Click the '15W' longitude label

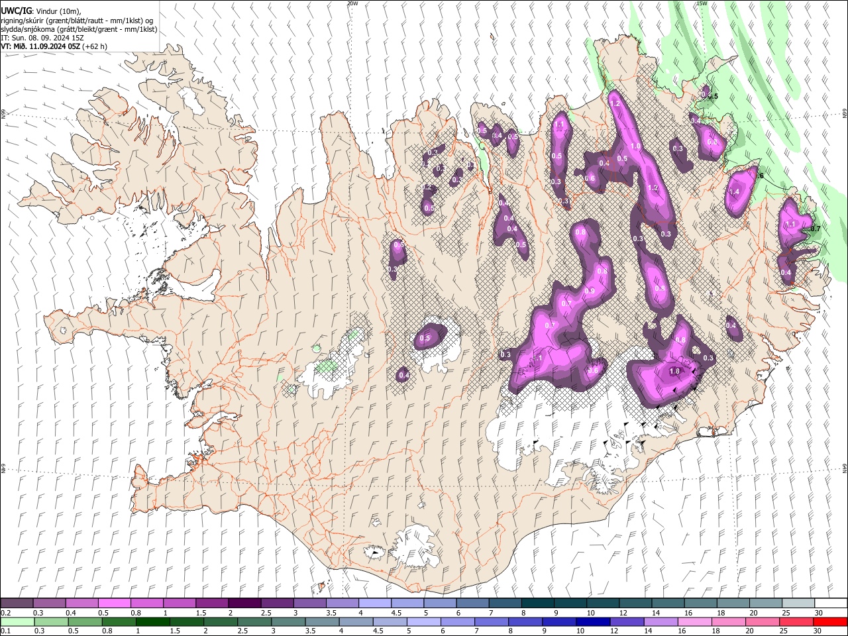point(702,3)
